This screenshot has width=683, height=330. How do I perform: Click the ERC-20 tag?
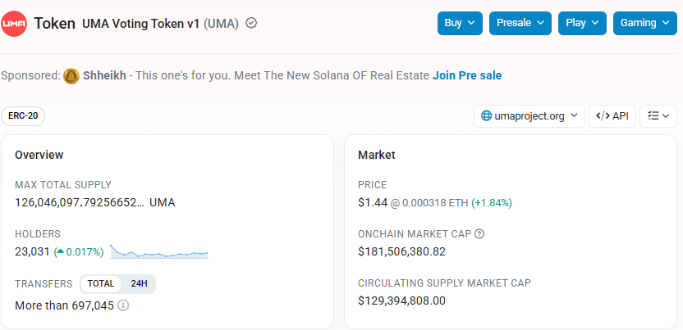click(x=23, y=116)
